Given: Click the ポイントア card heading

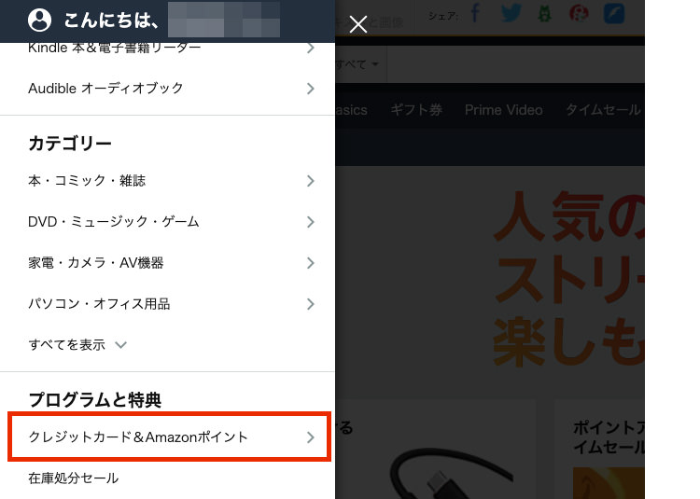Looking at the screenshot, I should [x=609, y=437].
